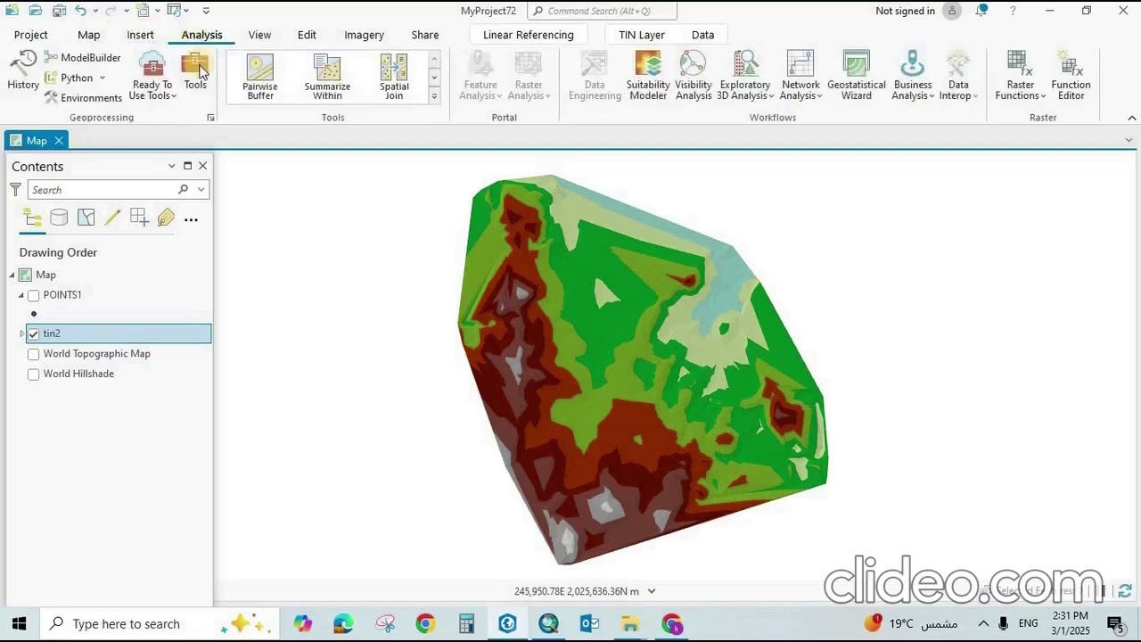This screenshot has width=1141, height=642.
Task: Open Contents pane auto-hide options chevron
Action: [171, 166]
